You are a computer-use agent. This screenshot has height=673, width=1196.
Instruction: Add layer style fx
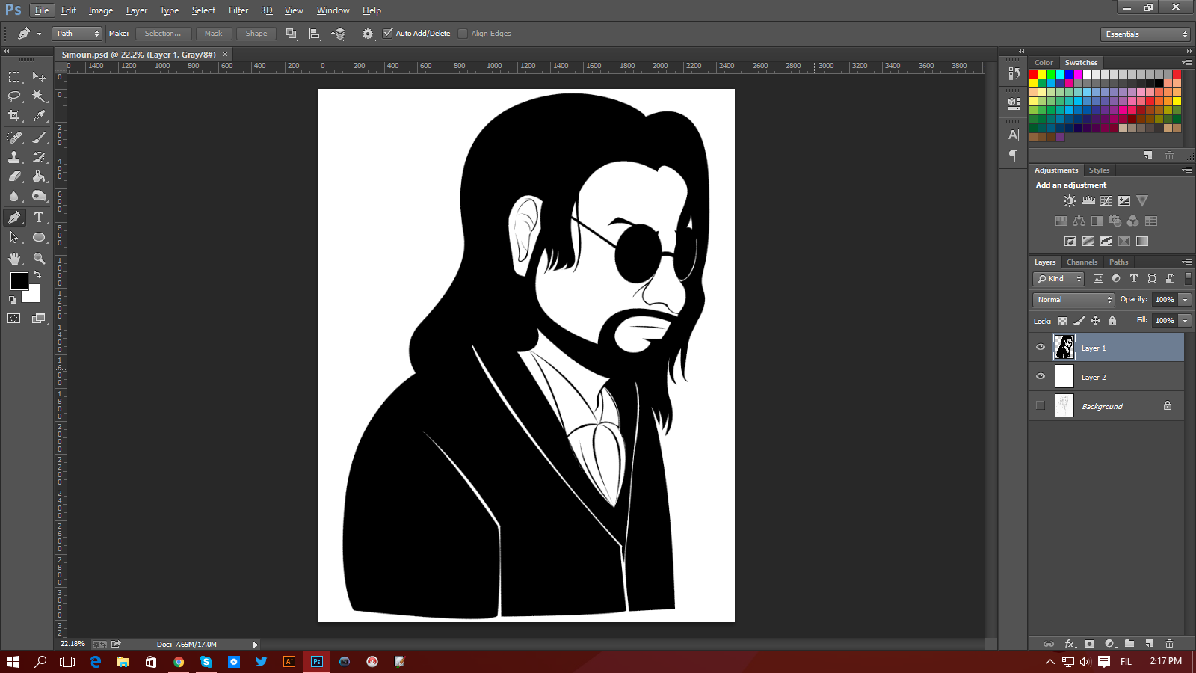click(x=1070, y=644)
